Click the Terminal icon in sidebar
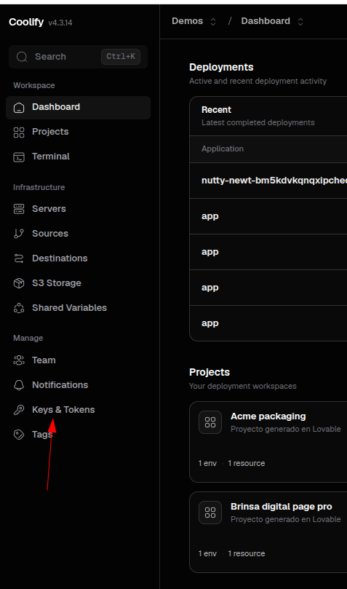The image size is (347, 589). click(19, 157)
